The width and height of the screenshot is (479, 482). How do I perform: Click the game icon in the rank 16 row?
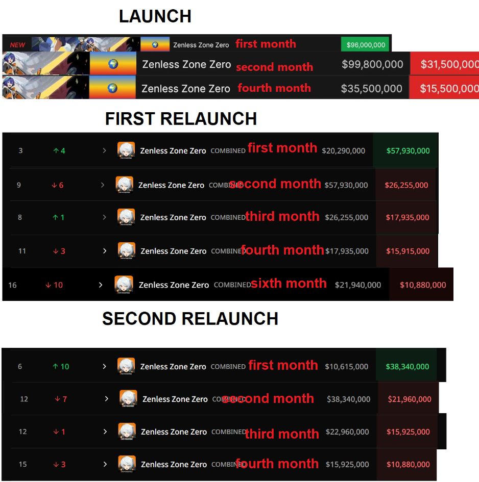pyautogui.click(x=124, y=285)
